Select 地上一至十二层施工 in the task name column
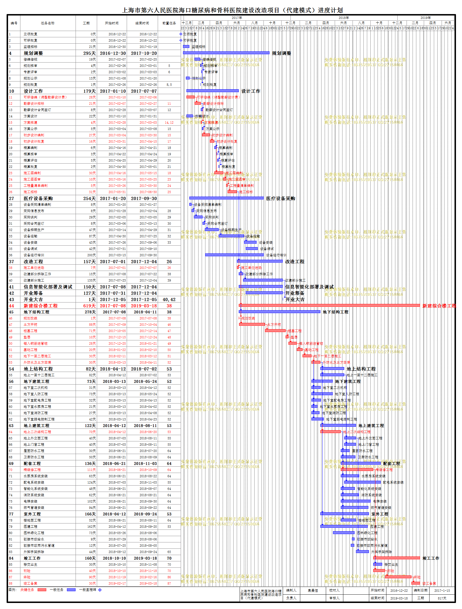 [39, 375]
